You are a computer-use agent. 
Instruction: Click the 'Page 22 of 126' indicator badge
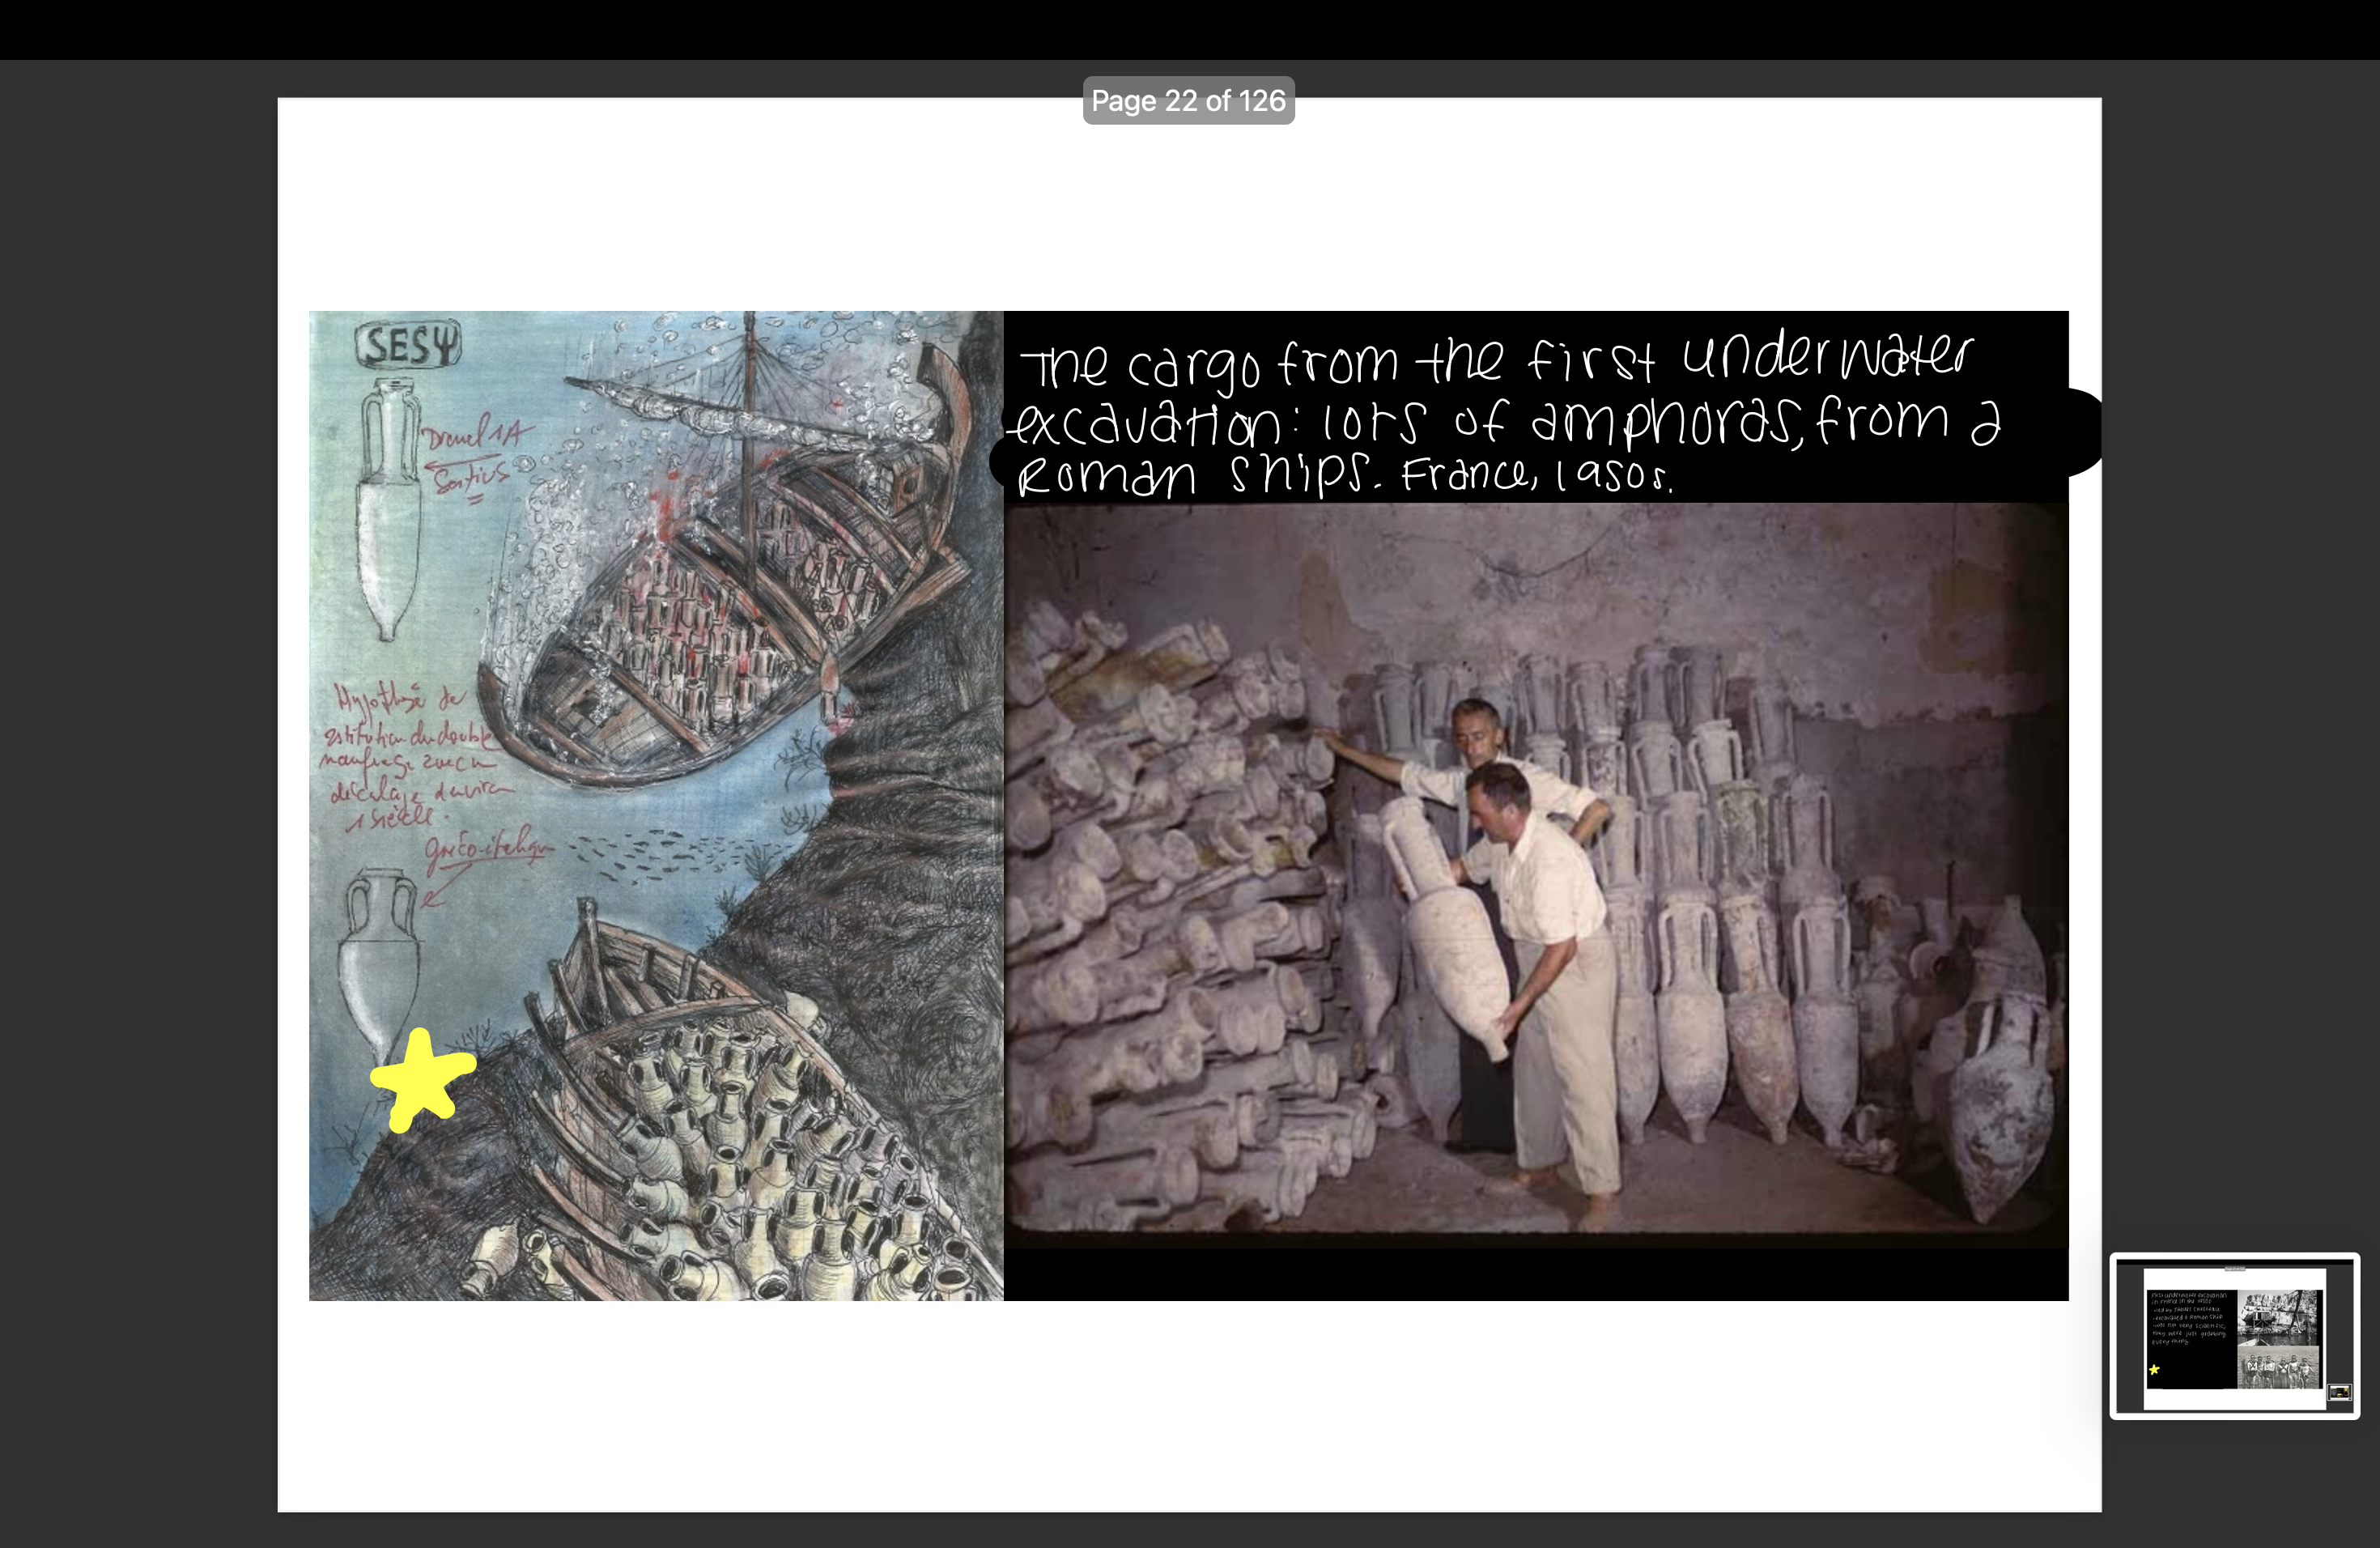point(1188,100)
